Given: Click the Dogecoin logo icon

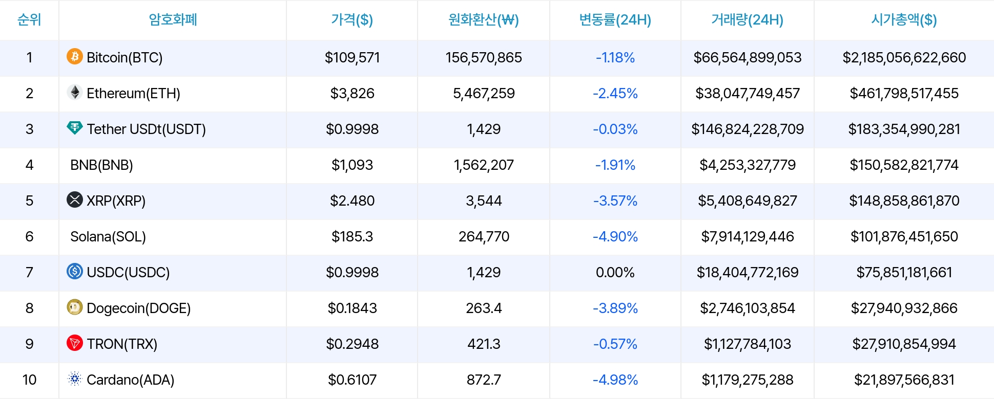Looking at the screenshot, I should 75,307.
